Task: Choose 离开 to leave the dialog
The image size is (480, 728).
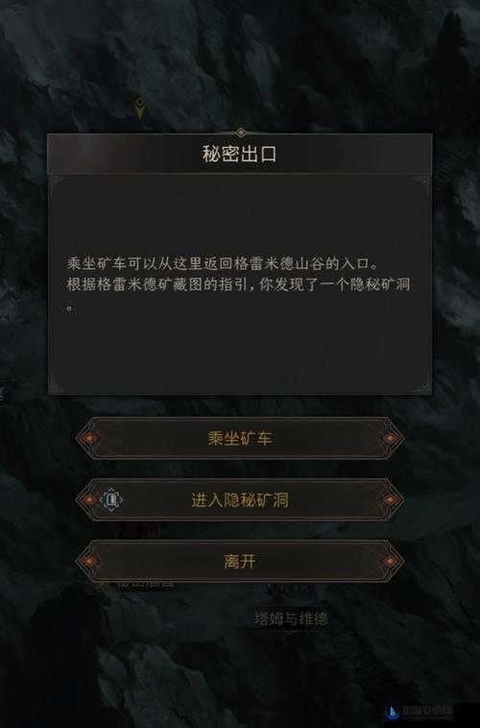Action: (x=240, y=561)
